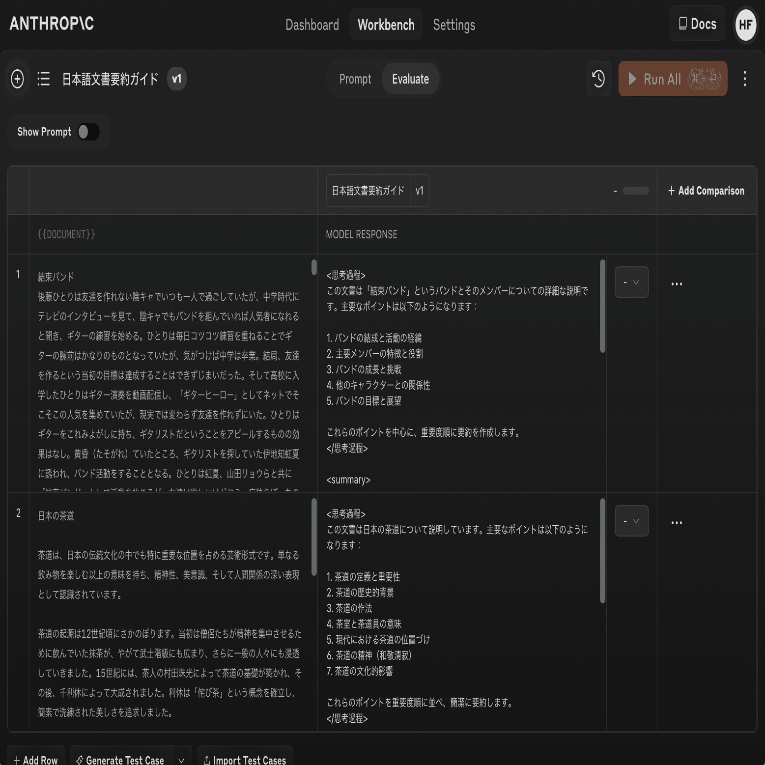
Task: Open the overflow menu beside Run All
Action: [745, 79]
